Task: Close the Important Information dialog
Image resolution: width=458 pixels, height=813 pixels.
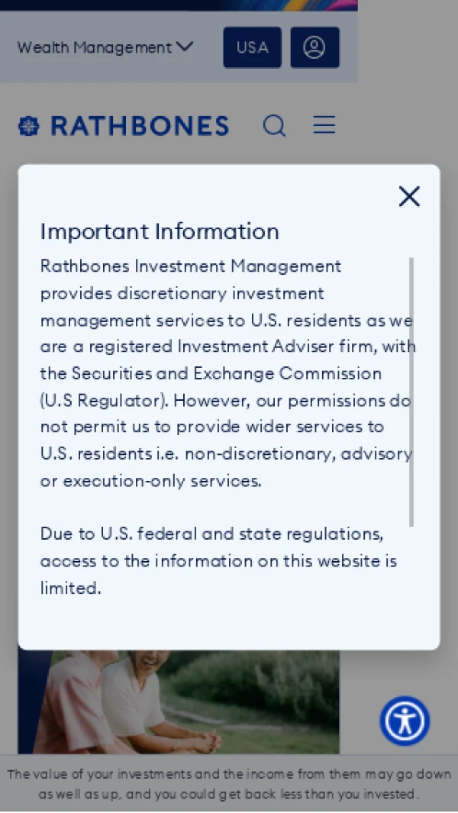Action: (x=409, y=196)
